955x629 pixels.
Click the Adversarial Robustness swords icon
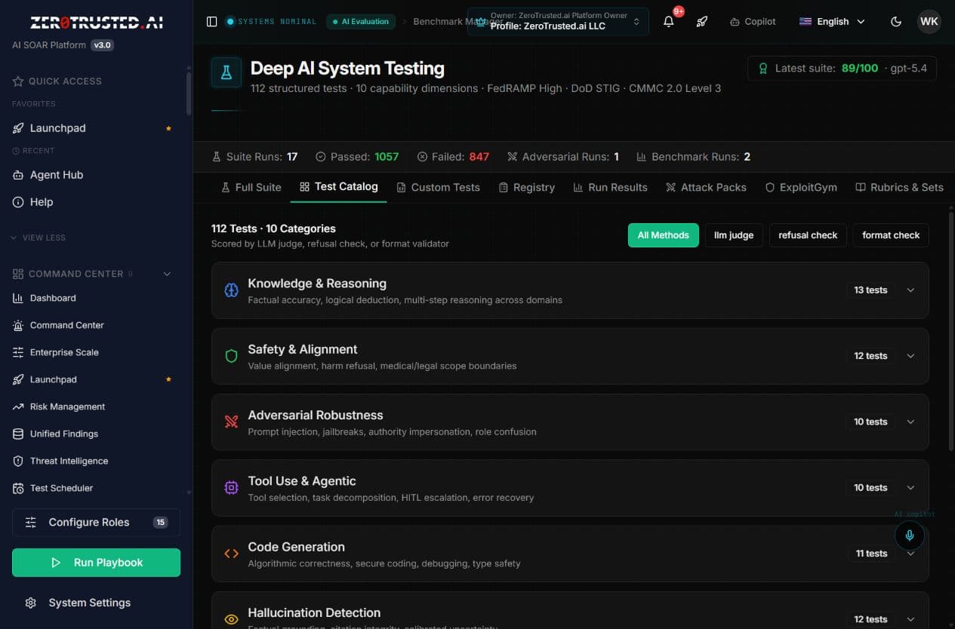pos(232,422)
